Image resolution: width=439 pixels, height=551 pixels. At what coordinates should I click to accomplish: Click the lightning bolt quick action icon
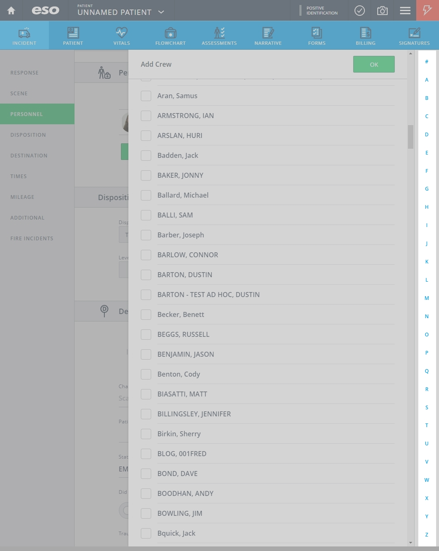point(427,10)
